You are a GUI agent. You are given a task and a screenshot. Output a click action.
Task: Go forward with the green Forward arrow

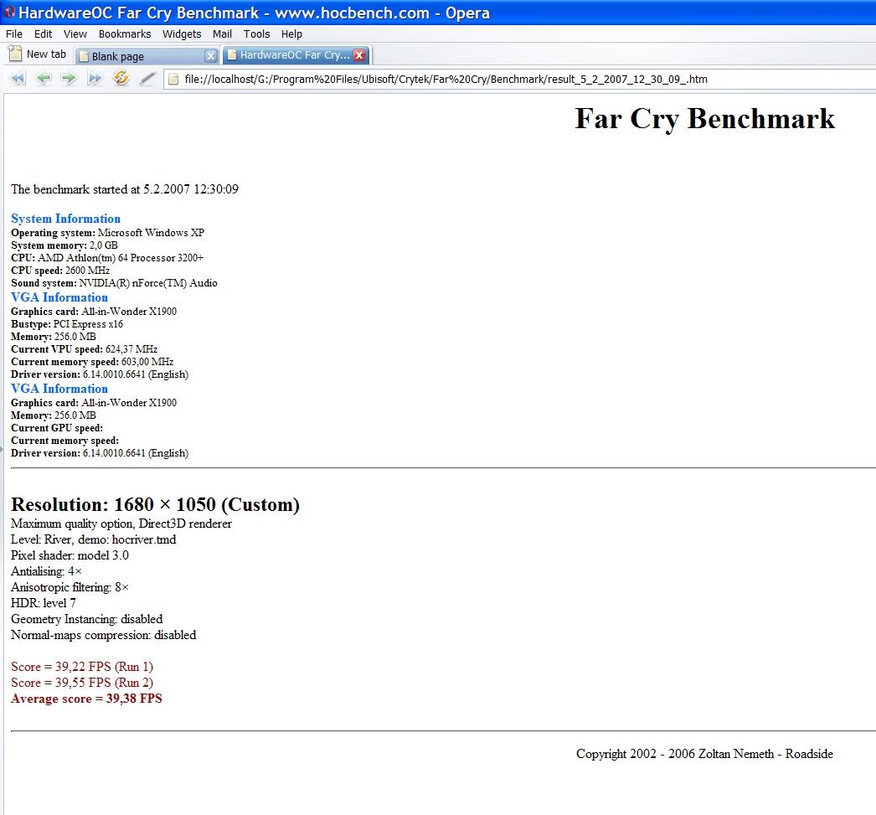pos(69,78)
